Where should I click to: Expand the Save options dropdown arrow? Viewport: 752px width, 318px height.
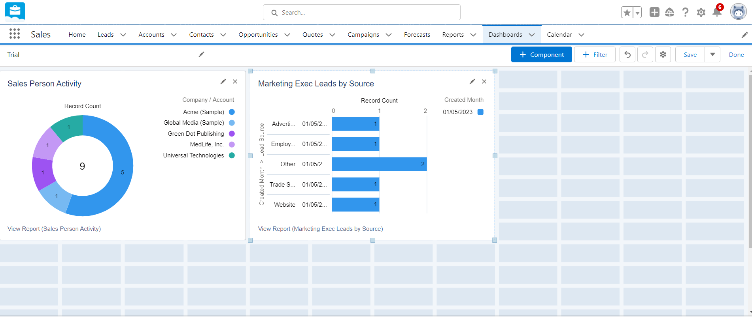tap(712, 55)
